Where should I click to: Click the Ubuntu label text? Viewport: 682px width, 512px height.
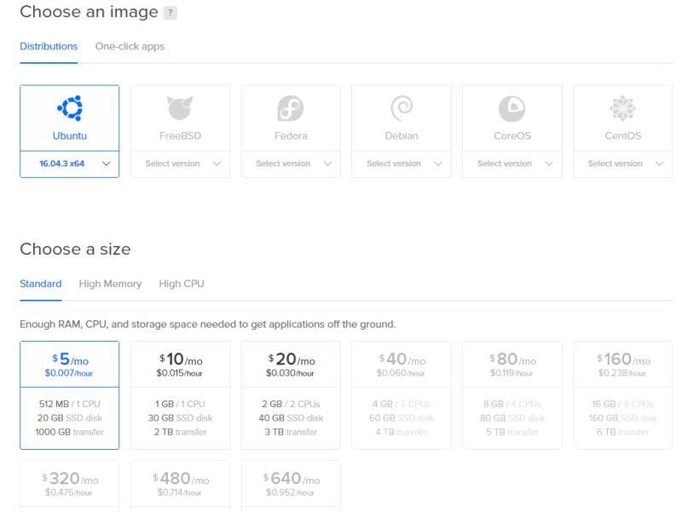(70, 136)
